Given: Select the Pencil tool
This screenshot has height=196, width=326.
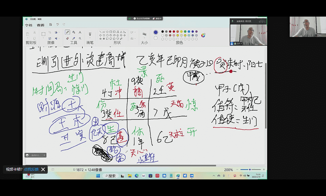Looking at the screenshot, I should click(x=68, y=32).
